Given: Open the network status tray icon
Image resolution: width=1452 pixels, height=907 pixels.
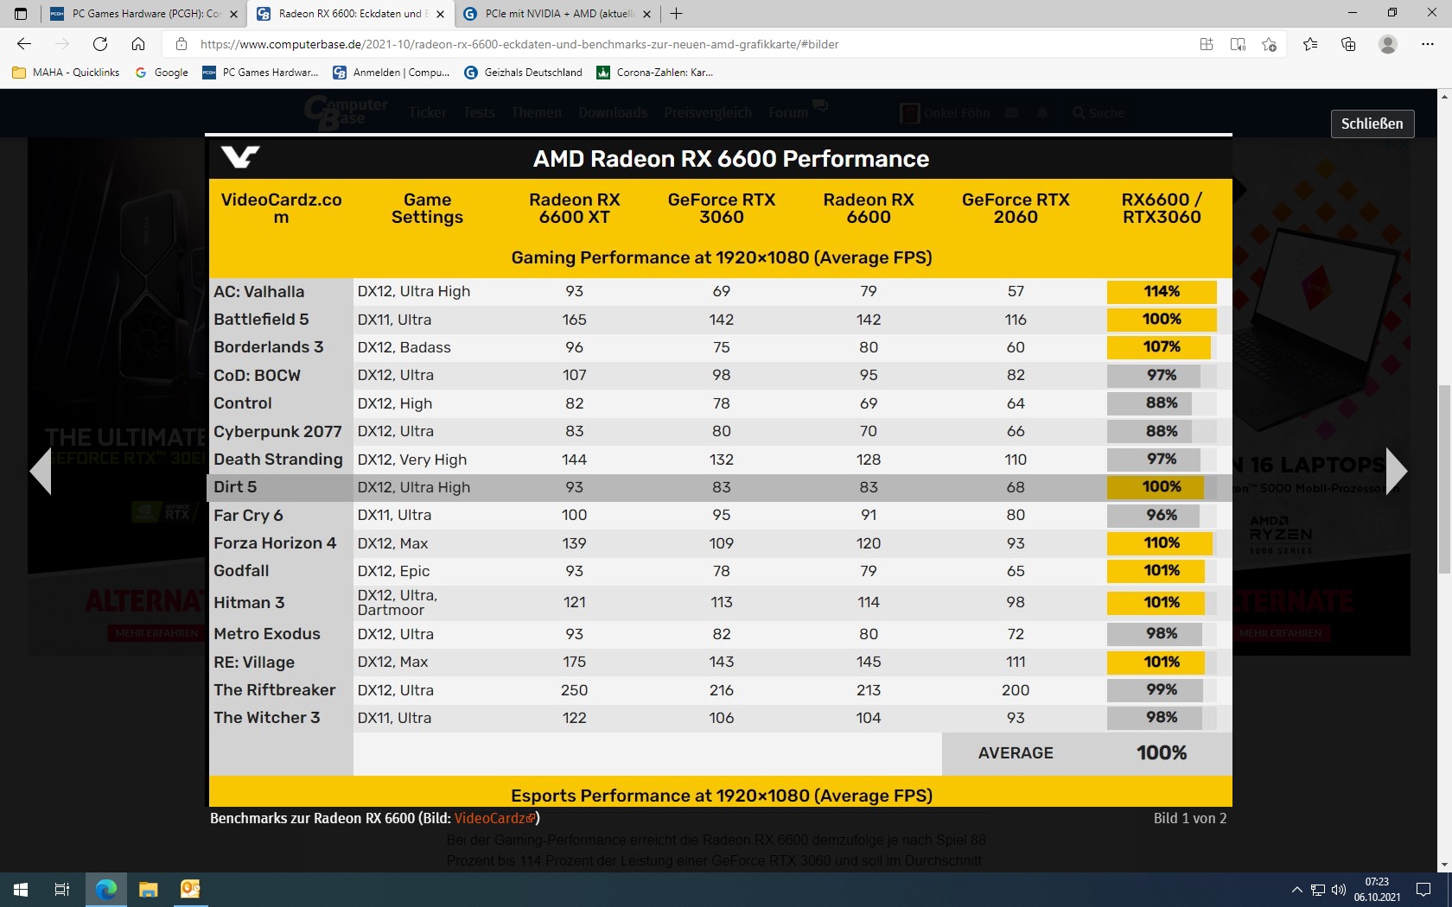Looking at the screenshot, I should pos(1318,890).
